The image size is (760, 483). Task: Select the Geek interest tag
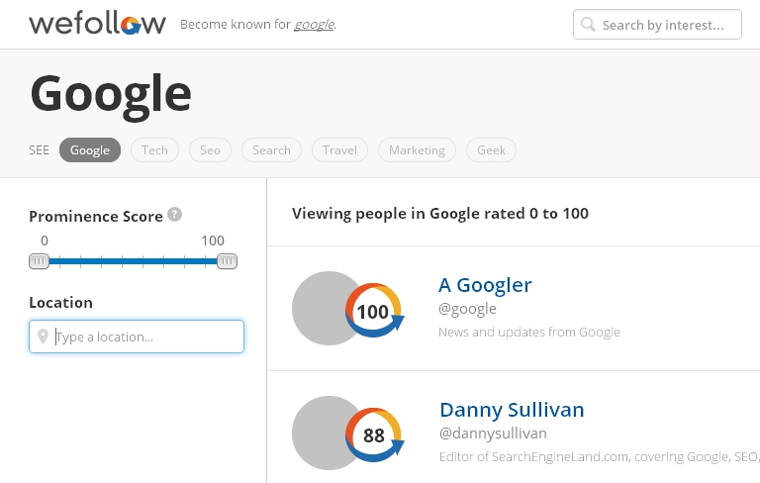tap(491, 149)
